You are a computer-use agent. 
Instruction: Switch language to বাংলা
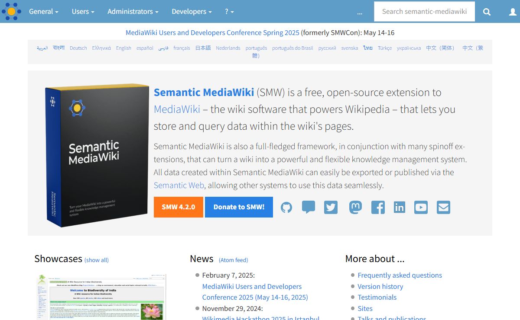click(58, 48)
